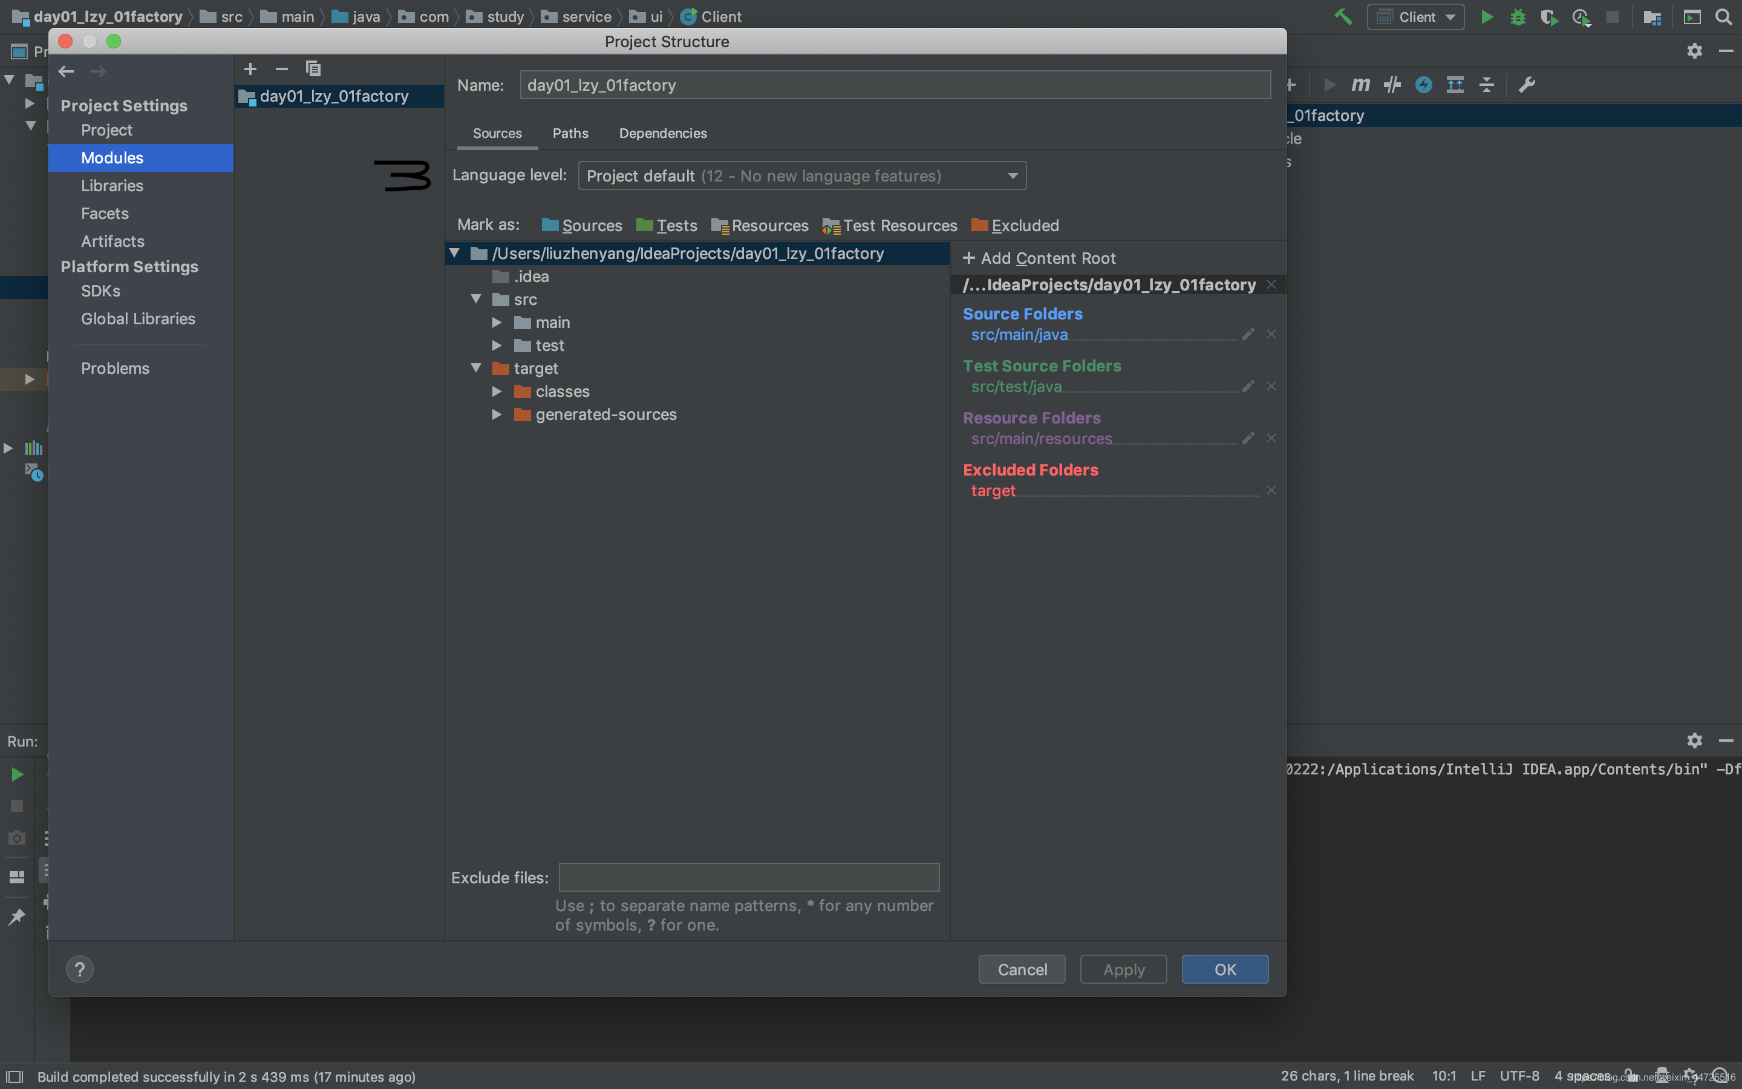1742x1089 pixels.
Task: Collapse all in the Maven panel
Action: coord(1487,85)
